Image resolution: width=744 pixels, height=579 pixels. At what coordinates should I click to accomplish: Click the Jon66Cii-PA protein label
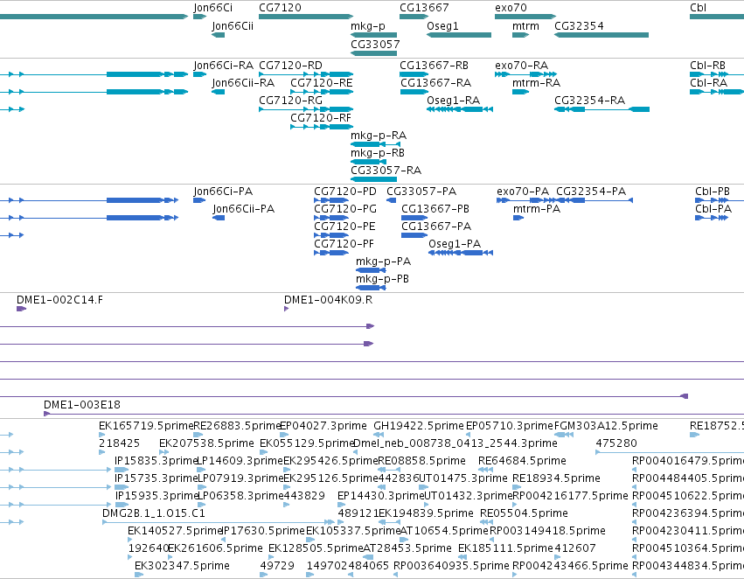click(x=243, y=209)
